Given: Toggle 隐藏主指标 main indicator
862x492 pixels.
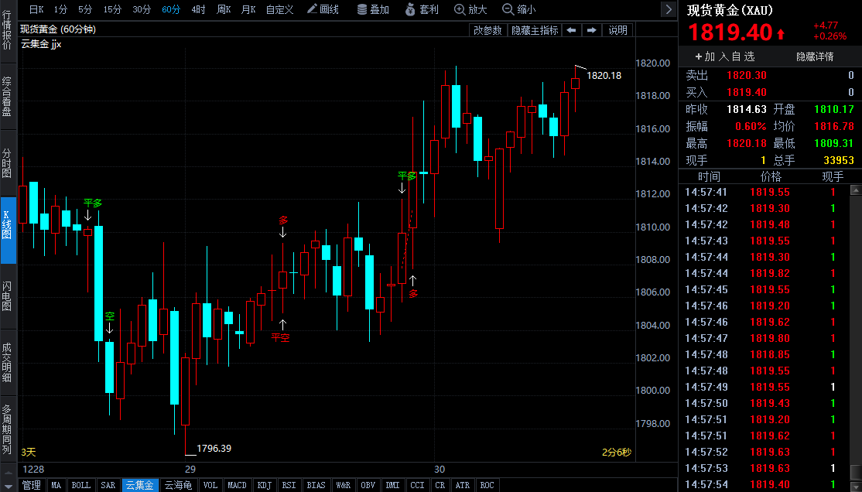Looking at the screenshot, I should (535, 30).
